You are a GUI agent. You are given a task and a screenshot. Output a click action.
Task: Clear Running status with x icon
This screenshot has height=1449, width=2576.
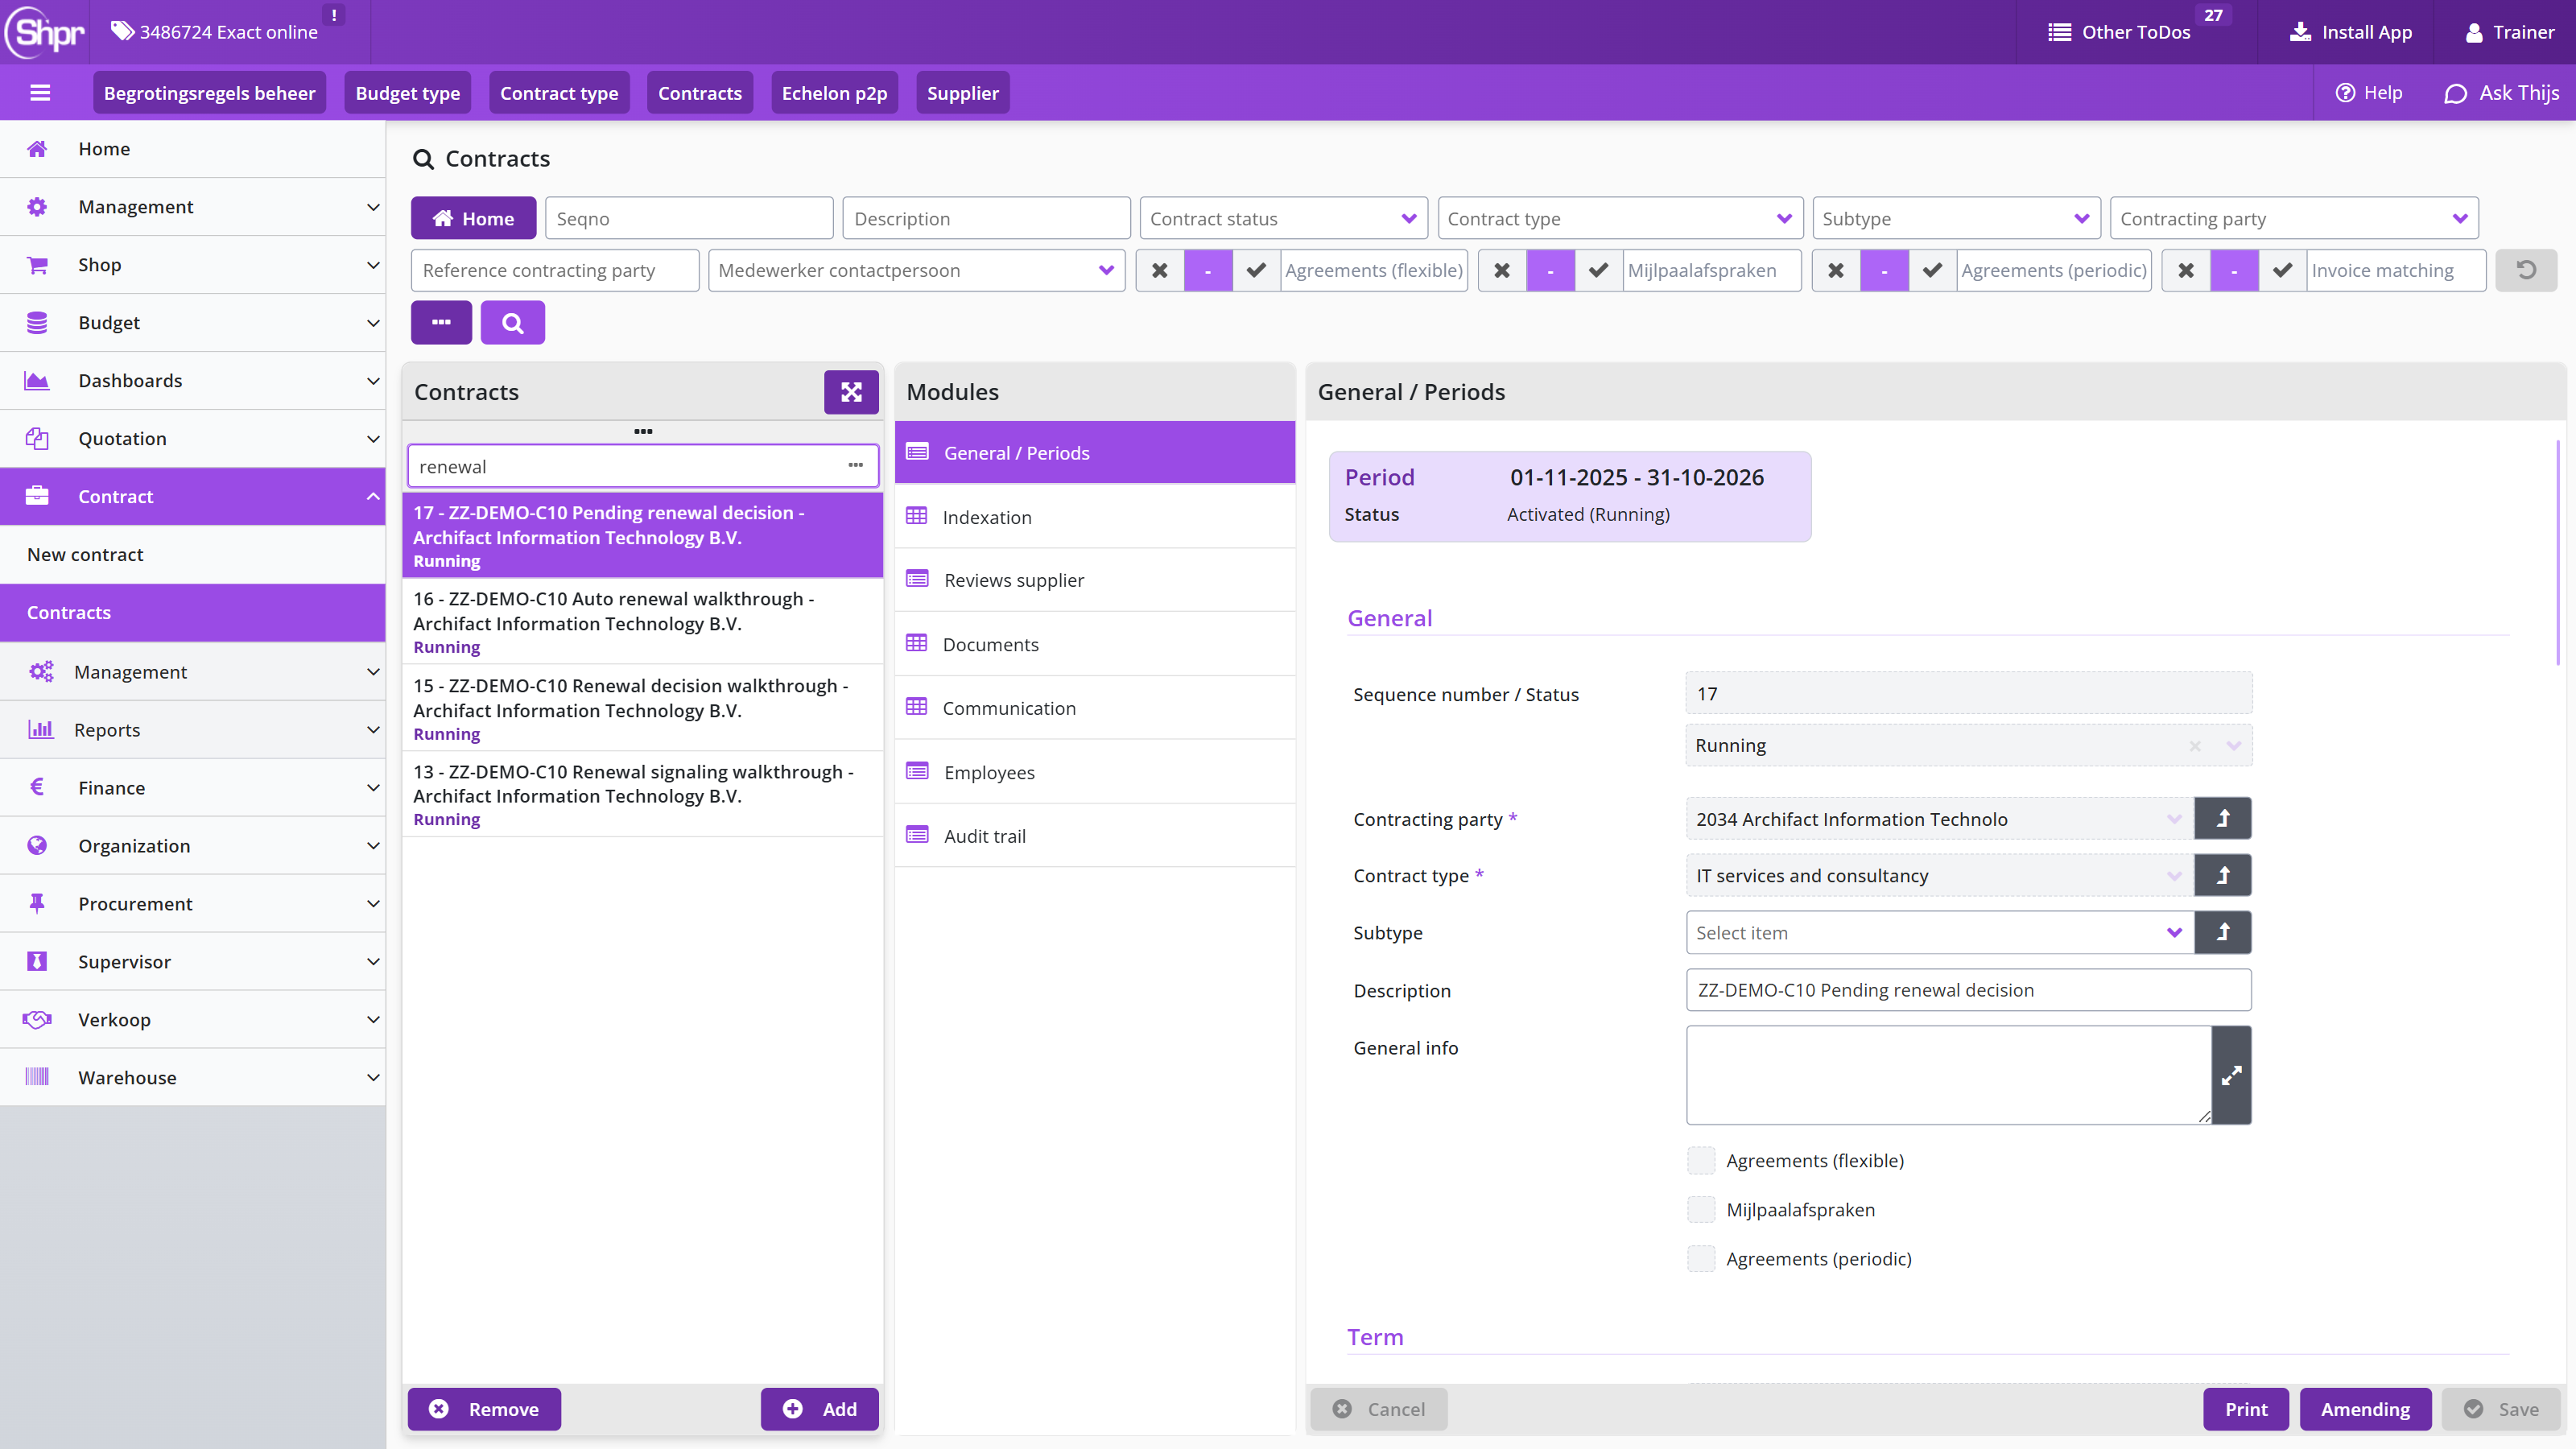2195,746
